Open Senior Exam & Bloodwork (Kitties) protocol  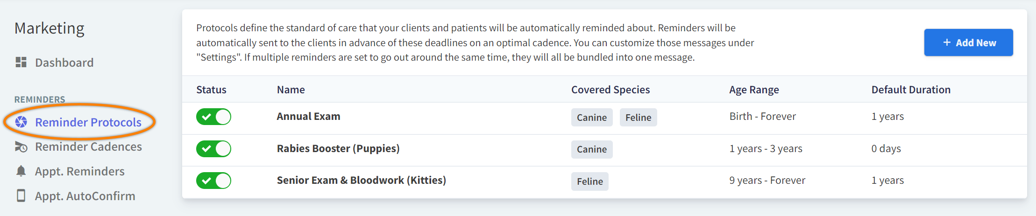point(361,181)
